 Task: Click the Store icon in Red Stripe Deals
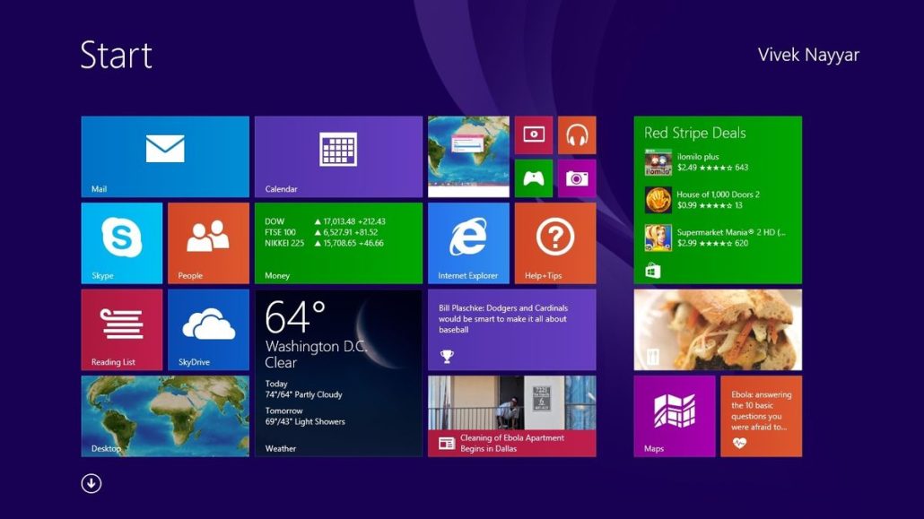point(652,271)
